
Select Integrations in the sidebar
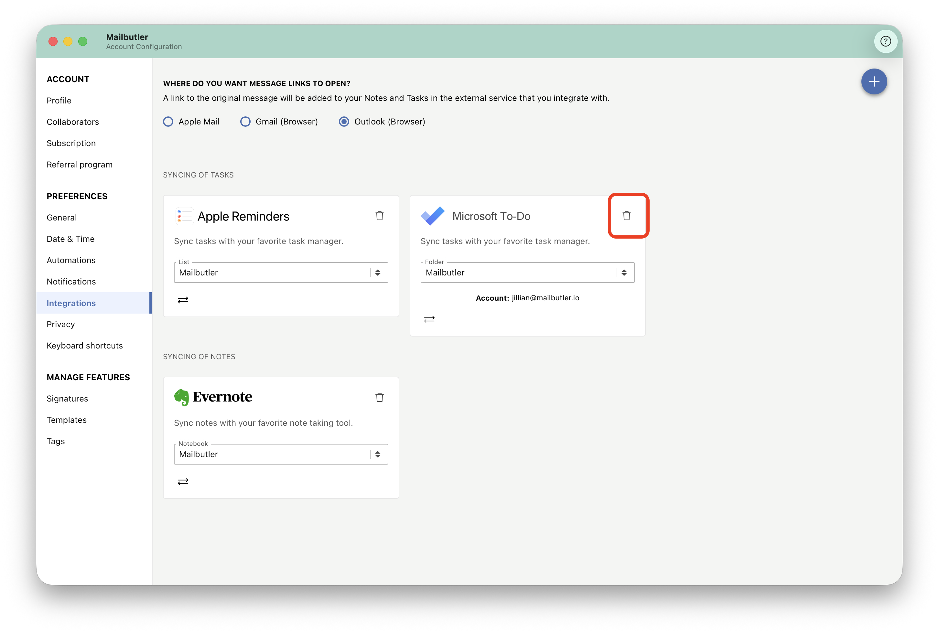point(94,303)
